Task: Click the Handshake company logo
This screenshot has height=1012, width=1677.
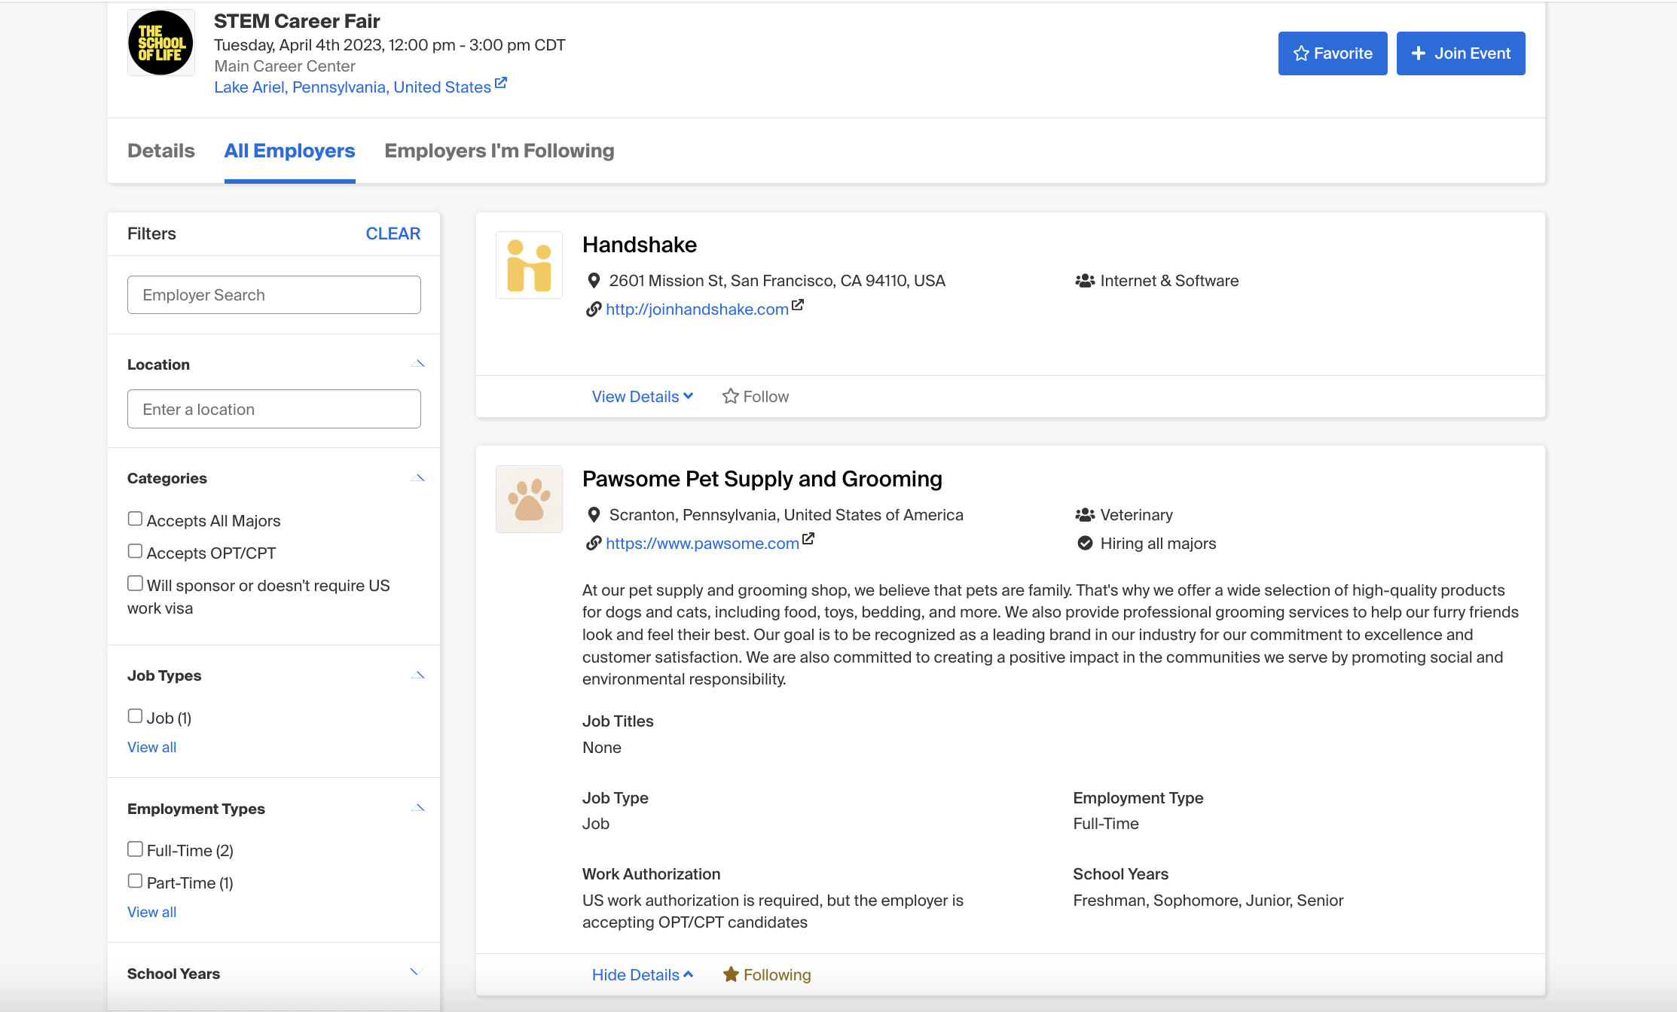Action: 529,265
